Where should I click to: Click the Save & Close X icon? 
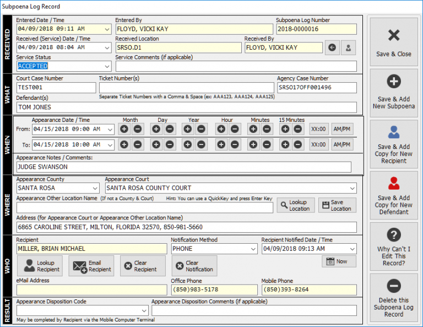pyautogui.click(x=394, y=36)
